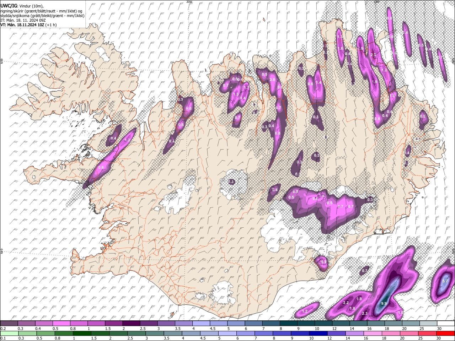Pick the light lavender upper swatch between 4 and 4.5
Image resolution: width=455 pixels, height=341 pixels.
coord(202,323)
